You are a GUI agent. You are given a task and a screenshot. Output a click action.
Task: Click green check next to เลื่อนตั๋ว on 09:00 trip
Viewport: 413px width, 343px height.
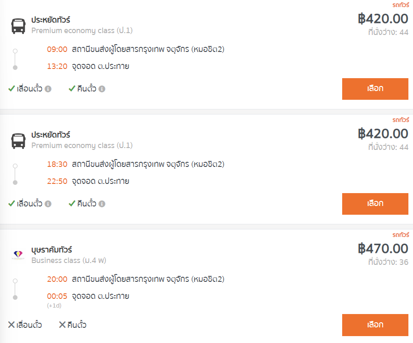pos(11,88)
